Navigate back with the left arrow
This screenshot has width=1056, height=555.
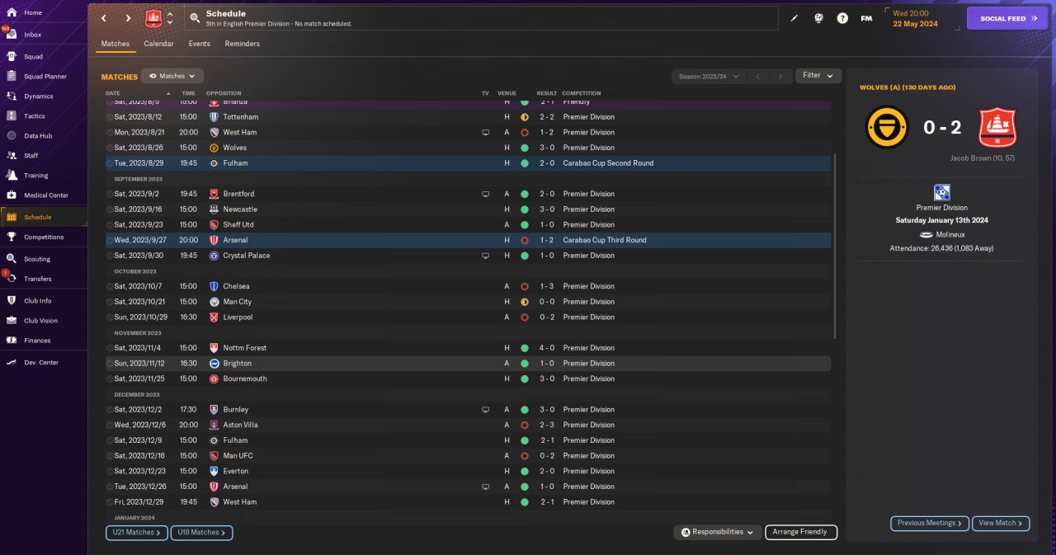point(104,17)
